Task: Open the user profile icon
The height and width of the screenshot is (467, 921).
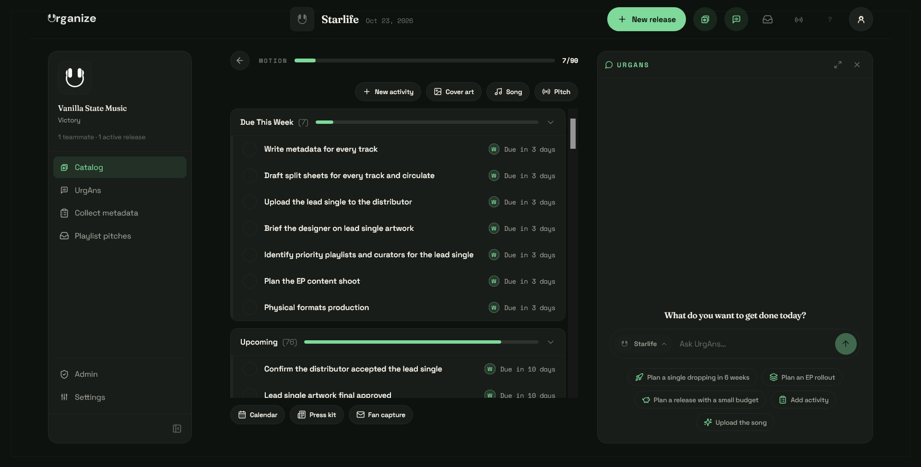Action: pos(861,19)
